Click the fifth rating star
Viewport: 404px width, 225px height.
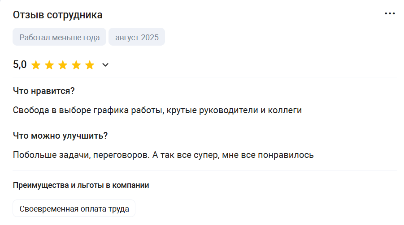point(90,65)
